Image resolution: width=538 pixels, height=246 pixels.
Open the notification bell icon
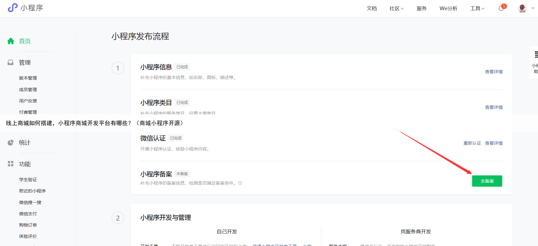click(501, 8)
